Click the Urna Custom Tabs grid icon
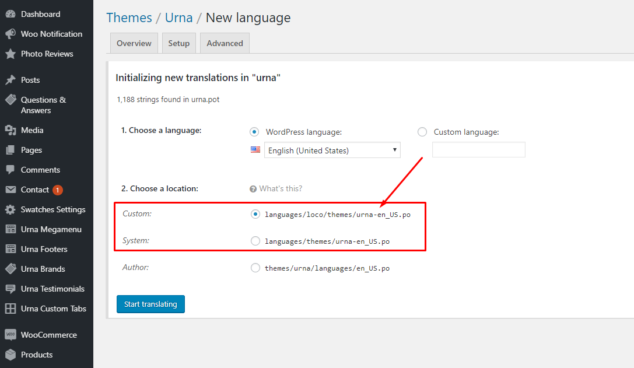The image size is (634, 368). [10, 309]
